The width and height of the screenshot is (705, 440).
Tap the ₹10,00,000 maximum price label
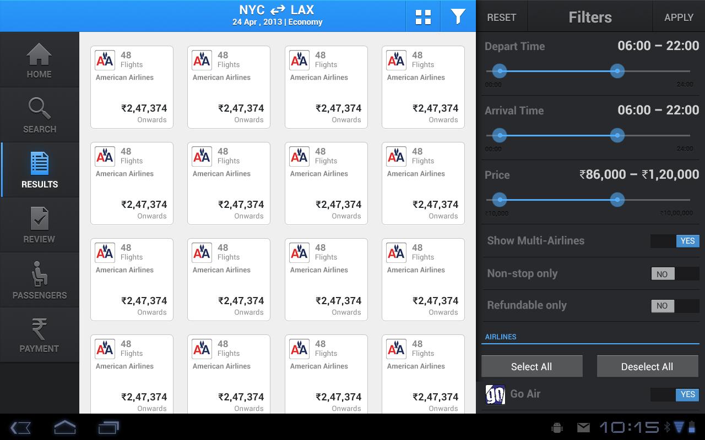pyautogui.click(x=677, y=213)
